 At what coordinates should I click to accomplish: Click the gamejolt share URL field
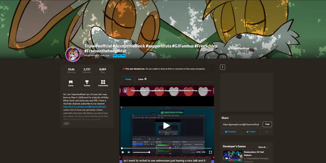point(241,125)
